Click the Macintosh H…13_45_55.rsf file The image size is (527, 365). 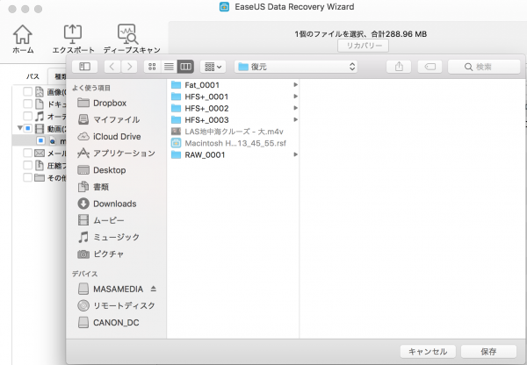(233, 143)
